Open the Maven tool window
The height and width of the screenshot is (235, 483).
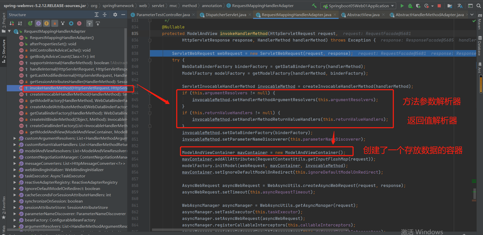click(x=479, y=21)
